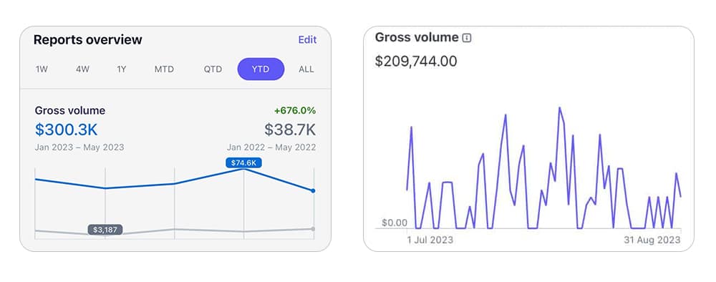This screenshot has width=716, height=282.
Task: Choose the MTD range option
Action: (164, 69)
